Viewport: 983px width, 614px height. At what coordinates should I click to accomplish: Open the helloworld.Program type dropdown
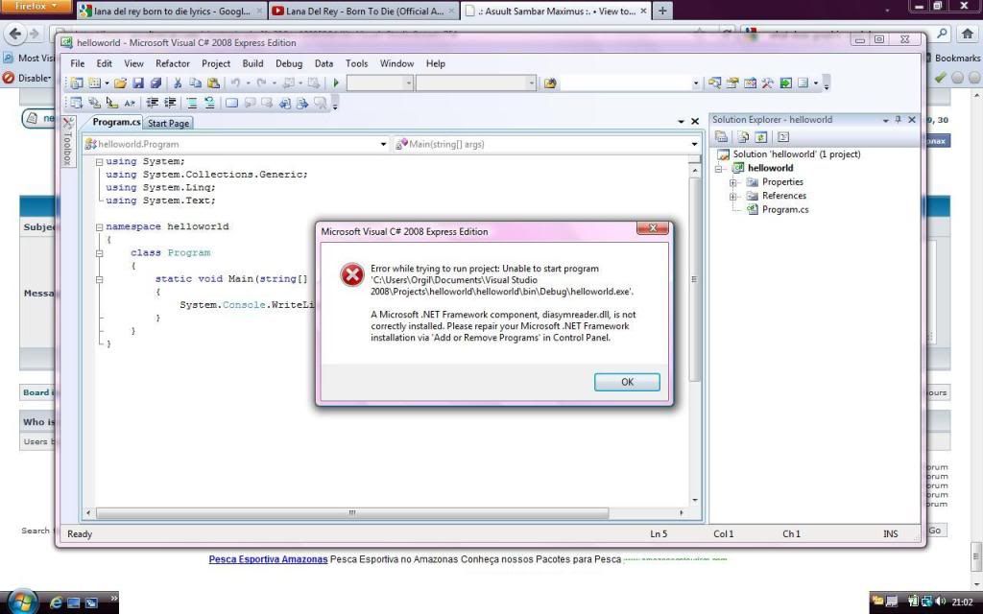pos(381,144)
